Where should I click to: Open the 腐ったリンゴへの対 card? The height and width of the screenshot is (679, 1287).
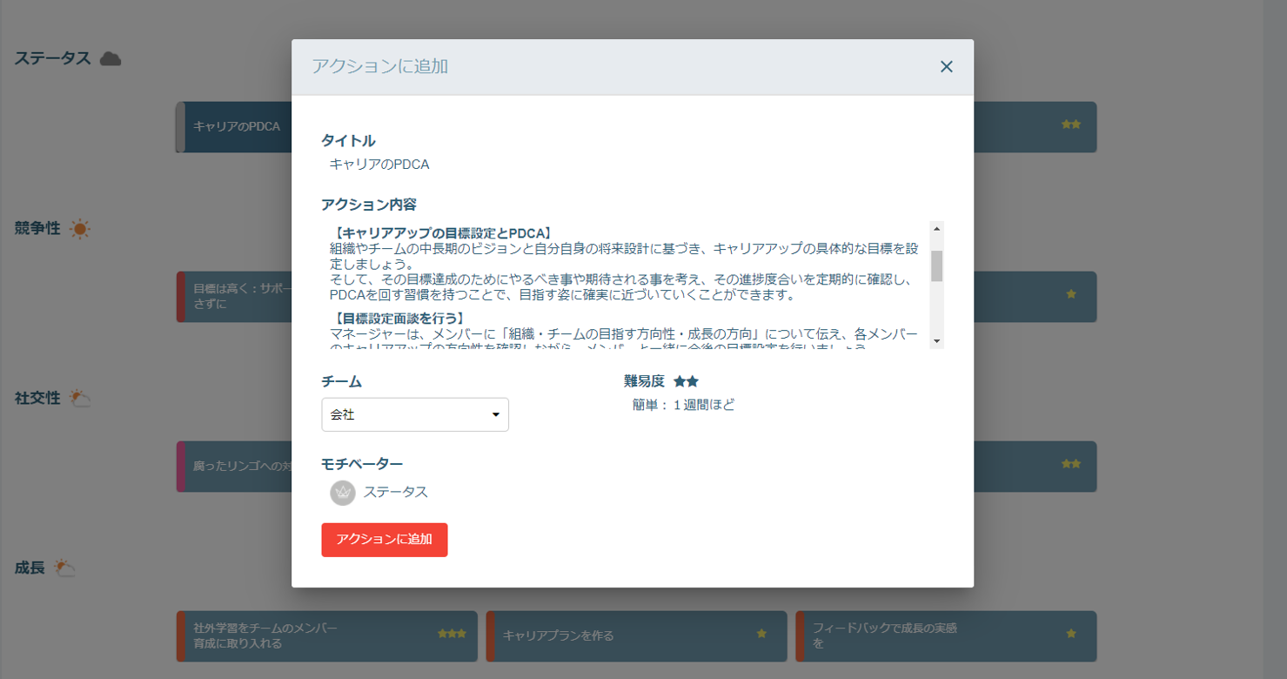(x=233, y=467)
